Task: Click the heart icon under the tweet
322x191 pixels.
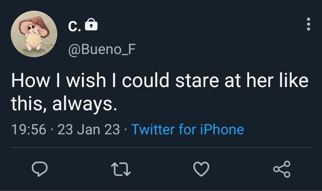Action: [201, 169]
